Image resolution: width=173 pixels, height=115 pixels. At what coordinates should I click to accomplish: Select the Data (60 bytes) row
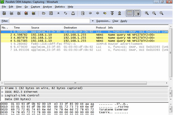[x=86, y=99]
